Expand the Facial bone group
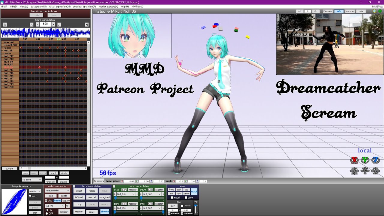This screenshot has height=216, width=384. 2,48
